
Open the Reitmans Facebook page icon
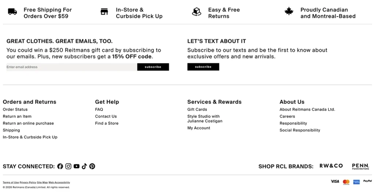coord(60,166)
